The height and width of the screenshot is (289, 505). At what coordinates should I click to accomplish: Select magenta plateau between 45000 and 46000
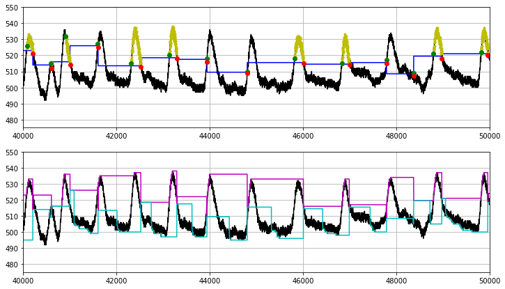click(275, 179)
